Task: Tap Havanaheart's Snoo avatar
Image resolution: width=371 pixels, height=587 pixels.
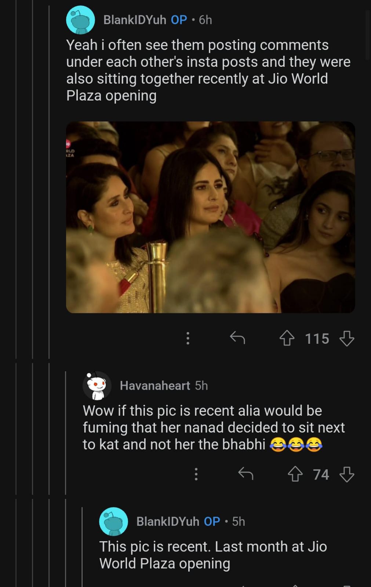Action: coord(97,386)
